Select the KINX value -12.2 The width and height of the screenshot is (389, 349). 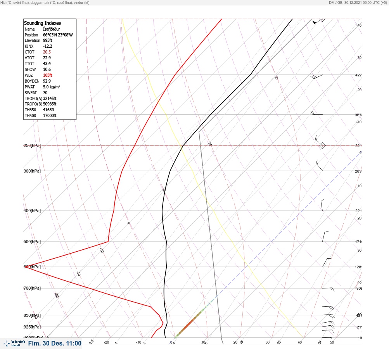[x=47, y=46]
